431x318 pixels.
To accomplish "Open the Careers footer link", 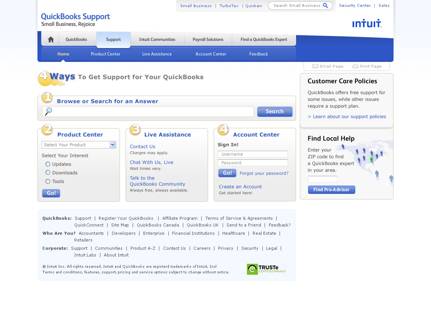I will coord(202,248).
